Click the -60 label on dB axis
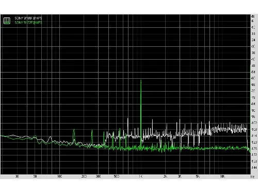 (x=253, y=78)
